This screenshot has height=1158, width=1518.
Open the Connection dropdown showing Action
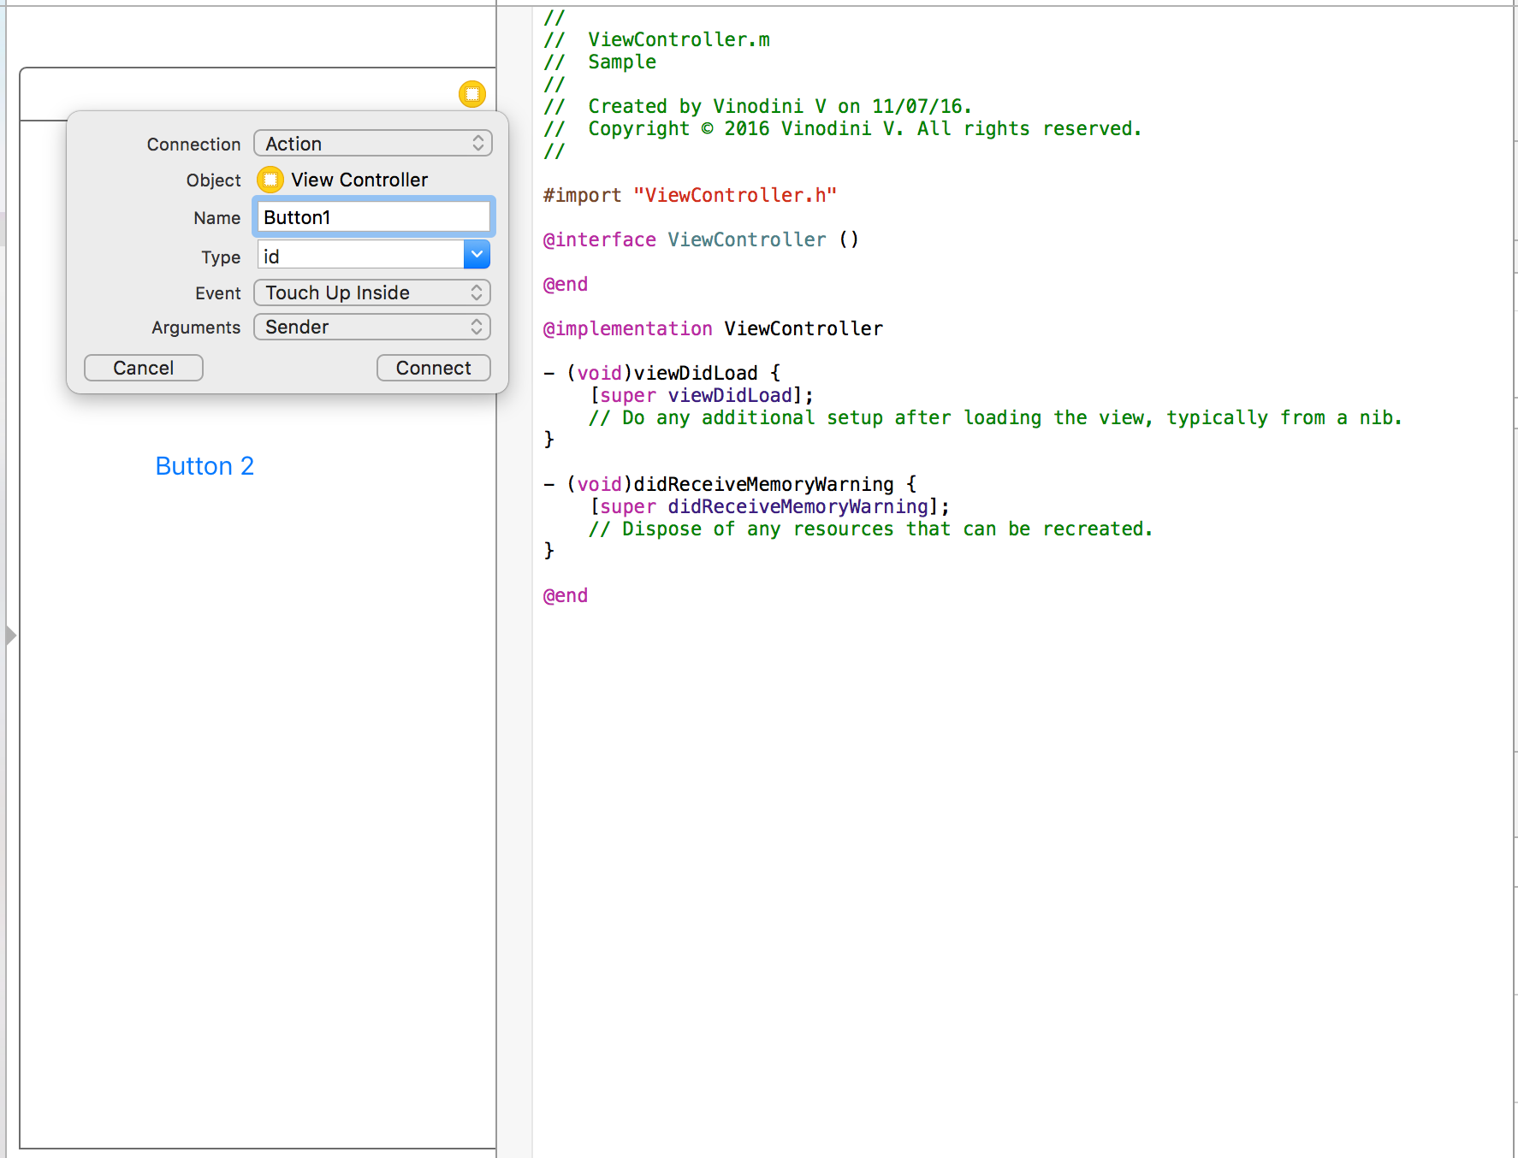[359, 143]
